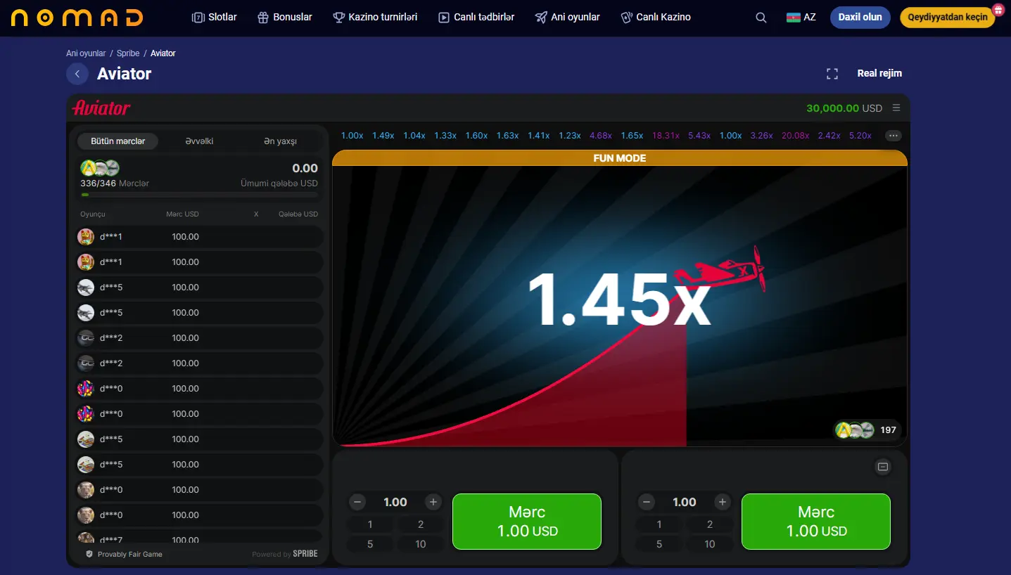Viewport: 1011px width, 575px height.
Task: Click the Powered by SPRIBE label
Action: tap(285, 554)
